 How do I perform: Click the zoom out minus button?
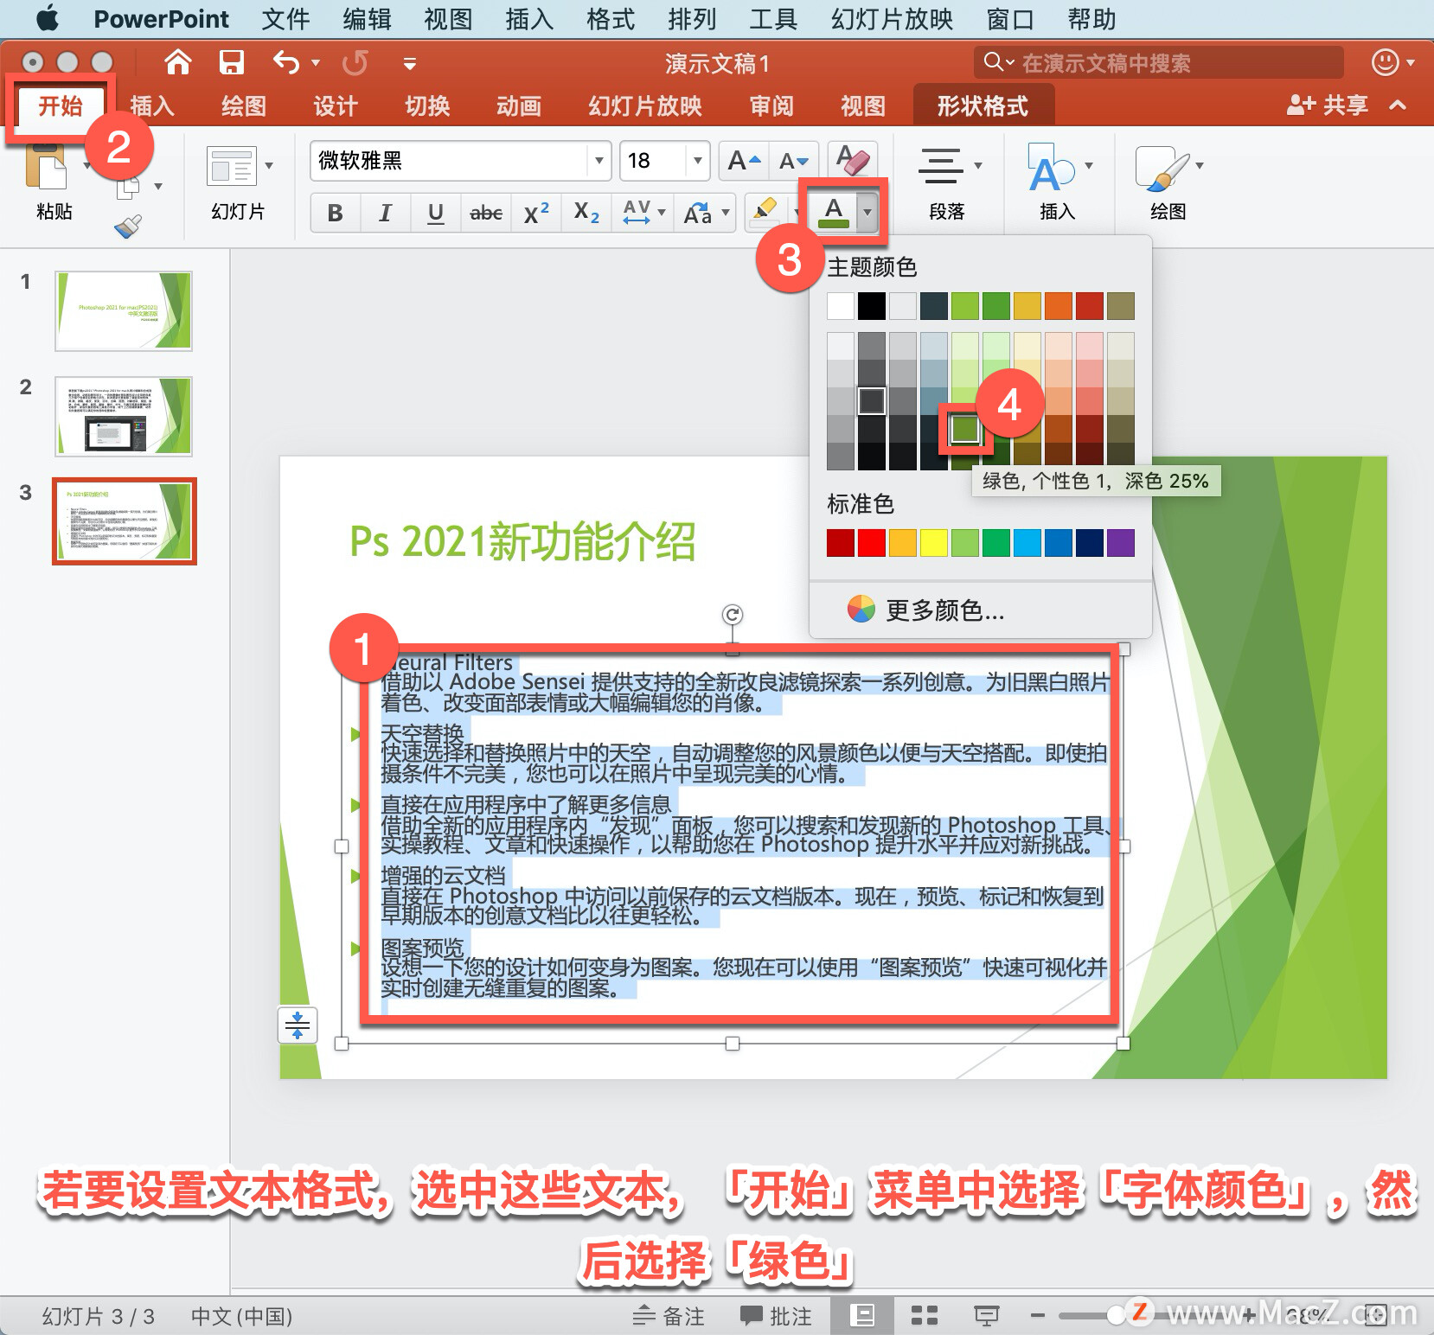1038,1316
